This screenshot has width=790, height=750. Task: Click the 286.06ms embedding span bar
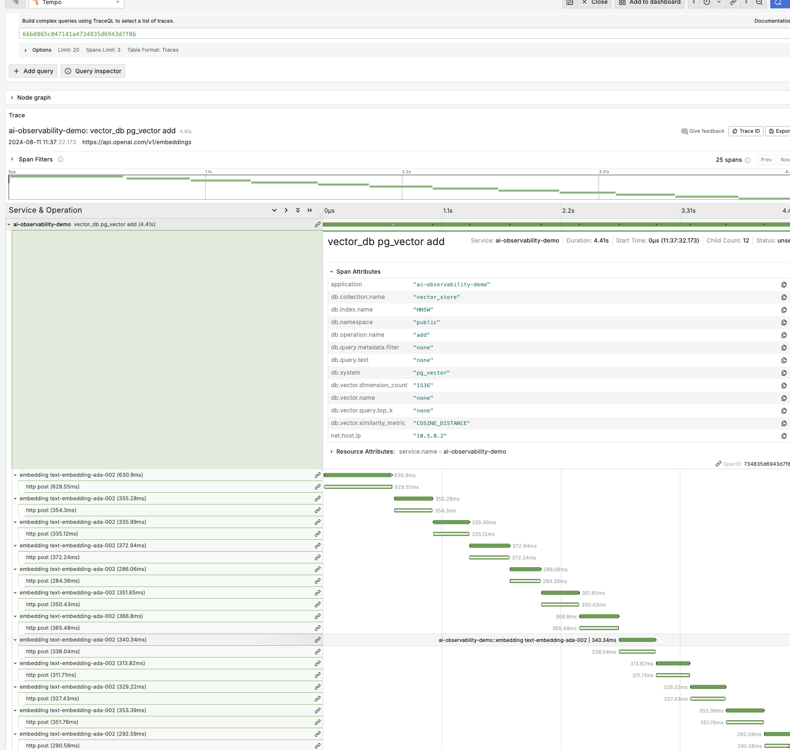pos(526,569)
